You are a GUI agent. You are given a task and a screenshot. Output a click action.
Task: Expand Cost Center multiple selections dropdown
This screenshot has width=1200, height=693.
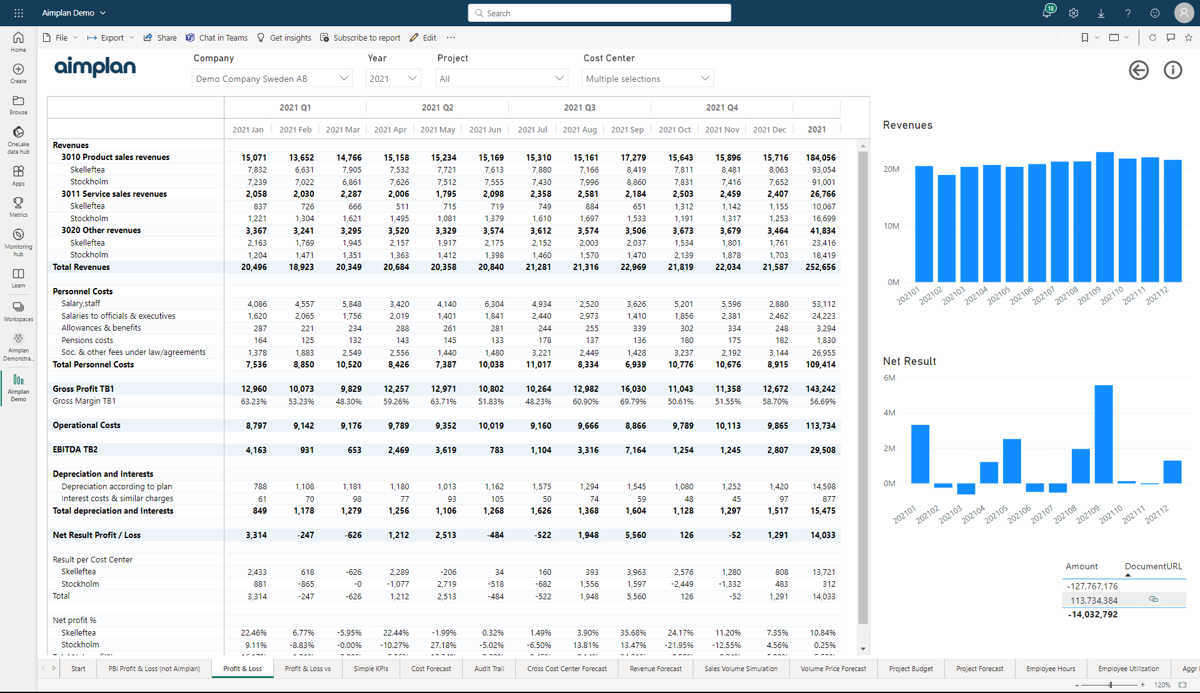(x=648, y=78)
